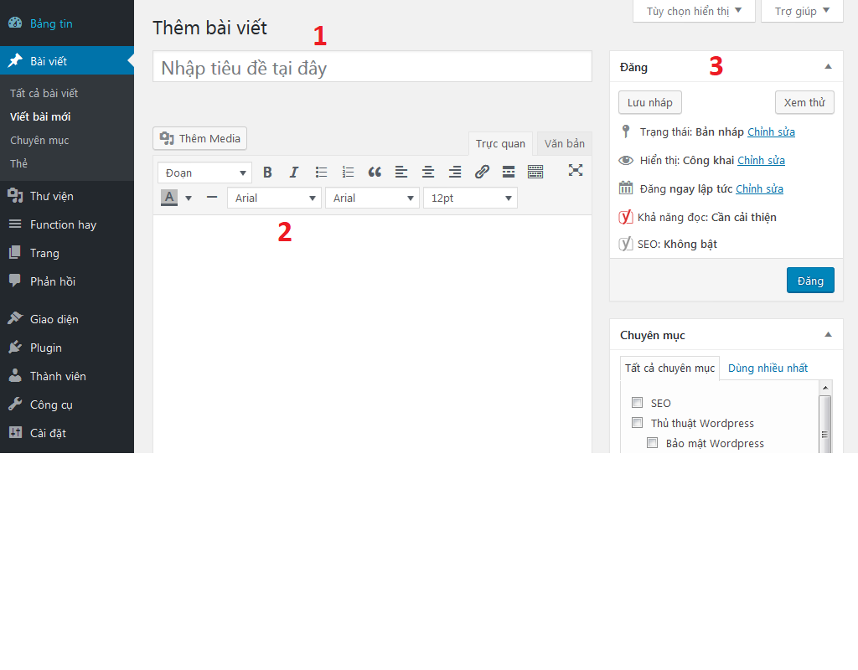Open the 12pt font size dropdown
This screenshot has height=670, width=858.
click(470, 198)
